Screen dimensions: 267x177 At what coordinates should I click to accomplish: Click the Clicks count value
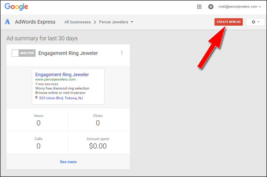click(x=98, y=123)
